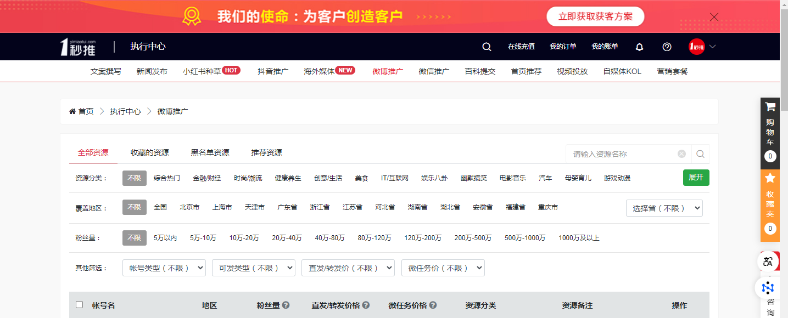Click the 立即获取获客方案 banner button

[x=595, y=16]
